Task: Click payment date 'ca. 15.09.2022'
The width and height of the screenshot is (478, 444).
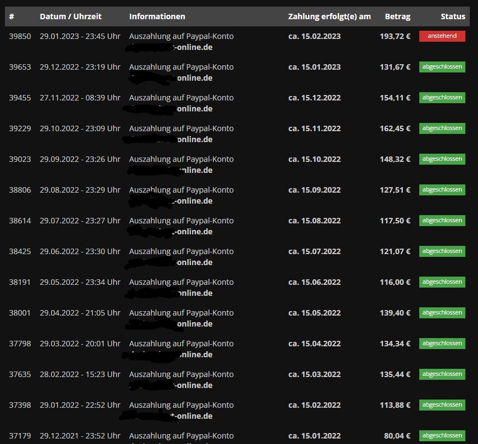Action: pos(314,190)
